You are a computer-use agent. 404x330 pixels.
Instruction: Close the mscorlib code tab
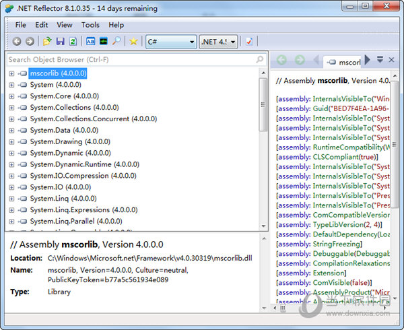point(391,60)
